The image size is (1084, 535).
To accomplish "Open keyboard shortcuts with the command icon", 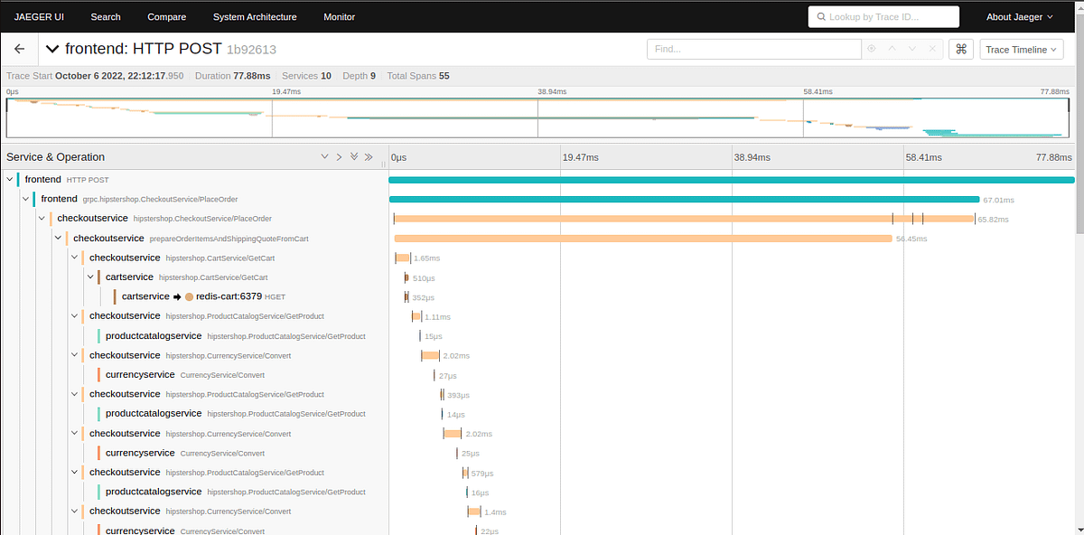I will point(960,49).
